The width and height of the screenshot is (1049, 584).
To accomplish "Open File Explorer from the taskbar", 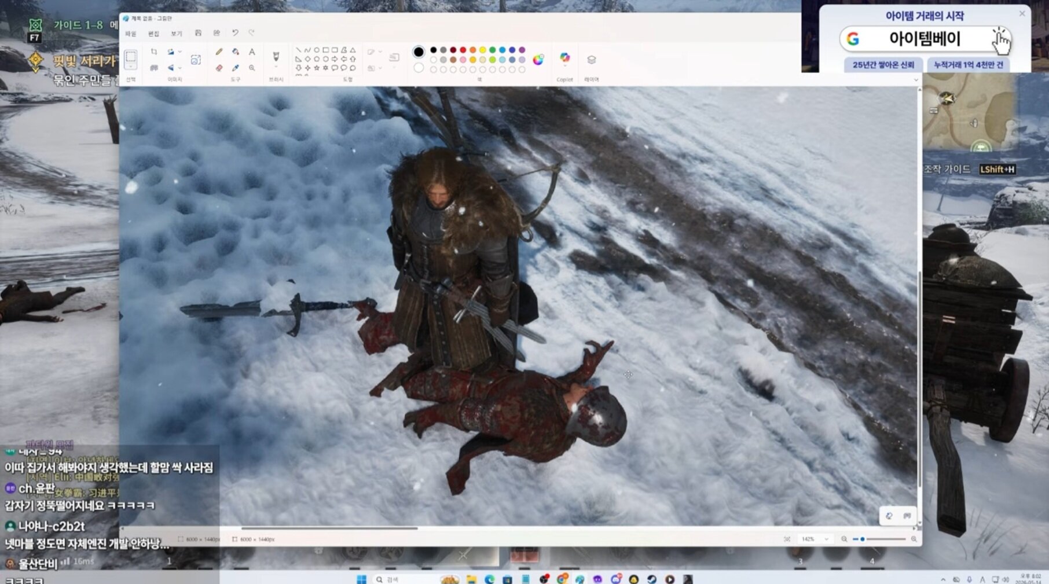I will click(x=471, y=579).
